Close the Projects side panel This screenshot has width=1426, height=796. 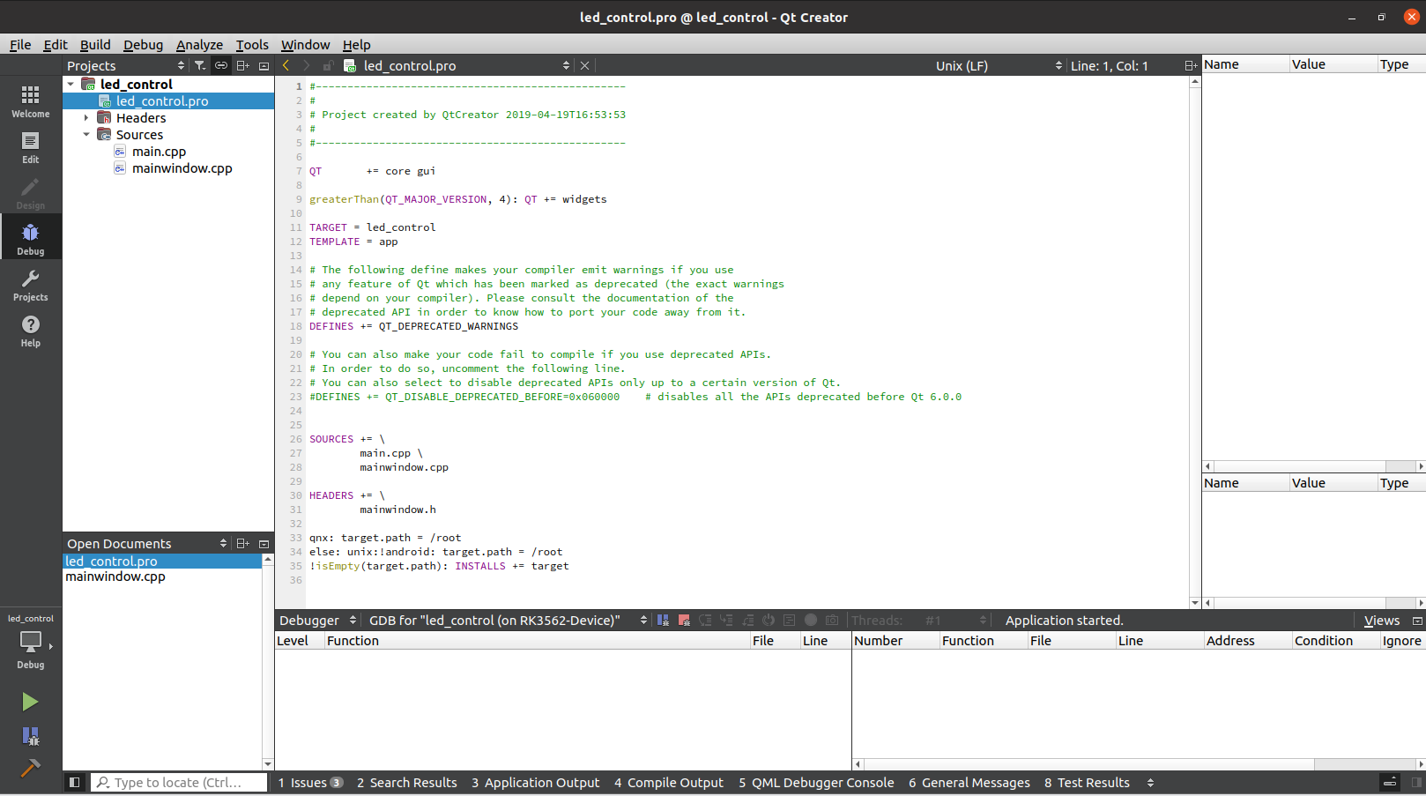pyautogui.click(x=264, y=65)
